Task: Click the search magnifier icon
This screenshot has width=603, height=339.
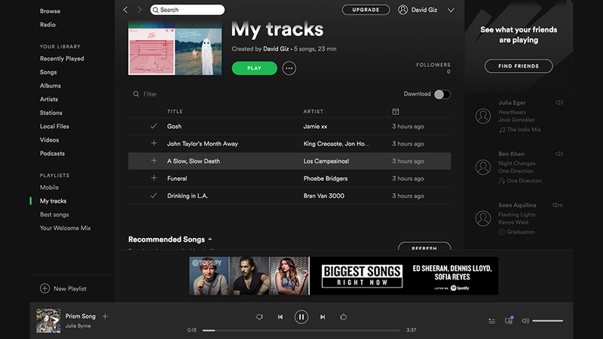Action: 155,10
